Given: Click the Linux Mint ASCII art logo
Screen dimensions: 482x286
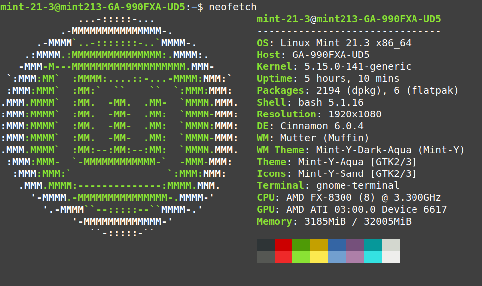Looking at the screenshot, I should tap(120, 126).
